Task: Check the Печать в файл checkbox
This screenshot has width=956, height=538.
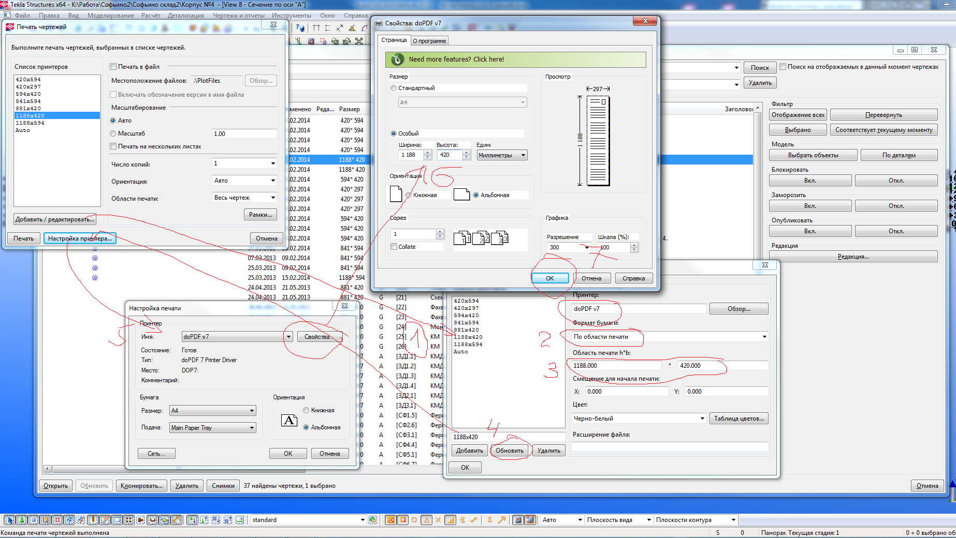Action: click(x=113, y=67)
